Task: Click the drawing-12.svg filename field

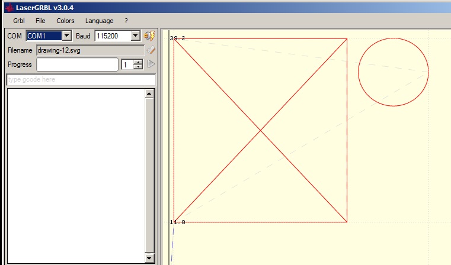Action: point(91,50)
